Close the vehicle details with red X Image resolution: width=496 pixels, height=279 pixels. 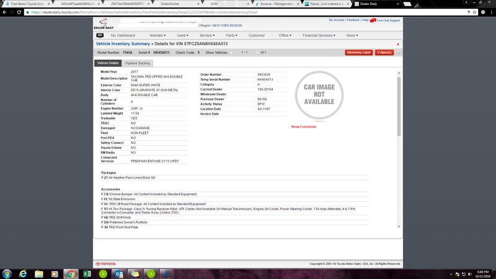click(397, 44)
